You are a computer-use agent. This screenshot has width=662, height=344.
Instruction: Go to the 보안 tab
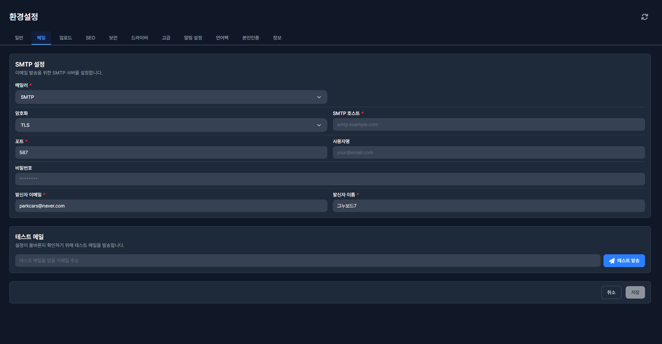113,38
